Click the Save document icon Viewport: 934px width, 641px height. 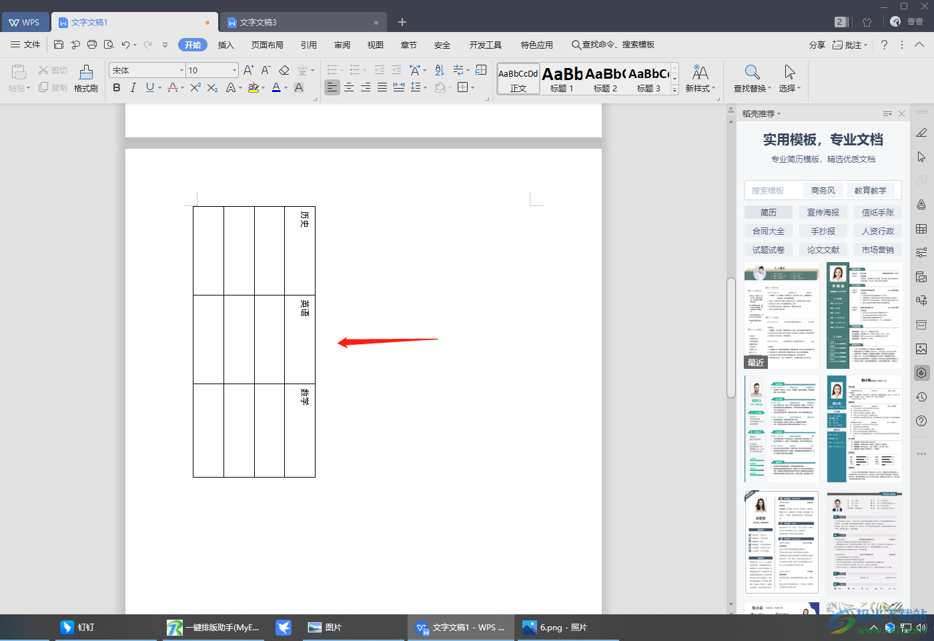(x=59, y=45)
